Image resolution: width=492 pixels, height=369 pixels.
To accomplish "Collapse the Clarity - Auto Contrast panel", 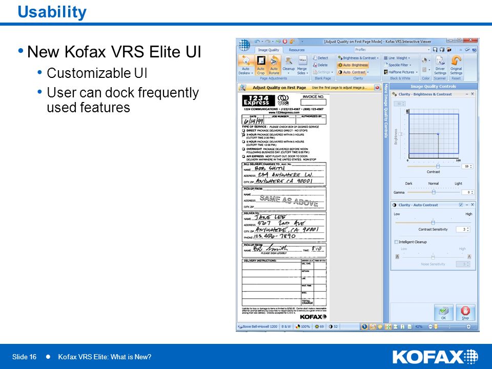I will coord(466,205).
